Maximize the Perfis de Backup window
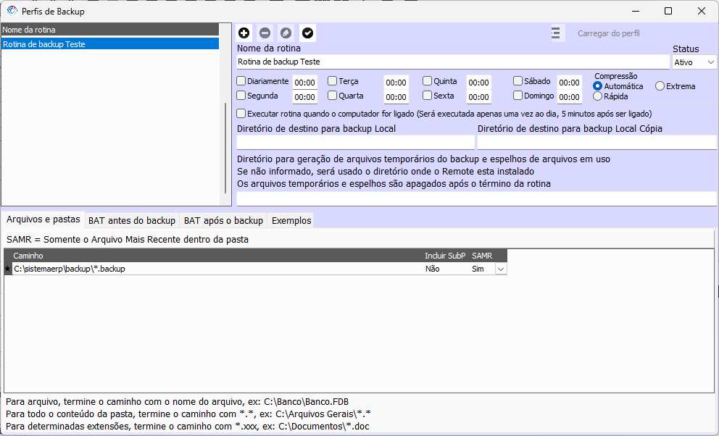Screen dimensions: 719x436 pyautogui.click(x=668, y=11)
